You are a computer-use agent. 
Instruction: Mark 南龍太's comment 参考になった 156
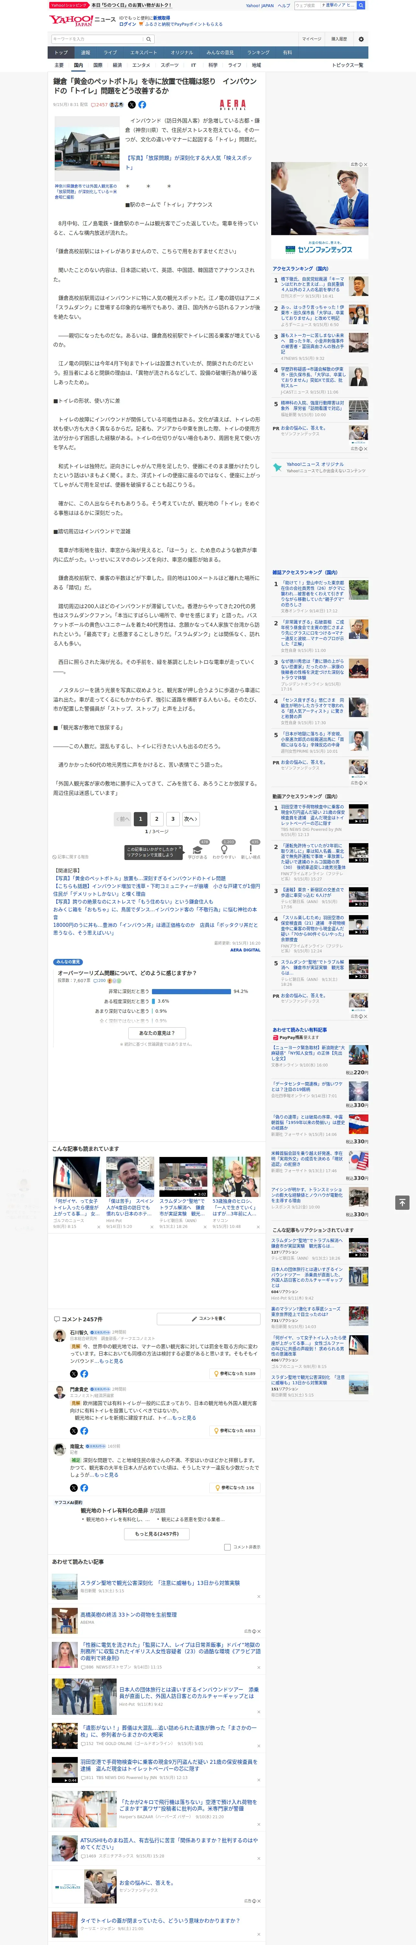click(235, 1488)
